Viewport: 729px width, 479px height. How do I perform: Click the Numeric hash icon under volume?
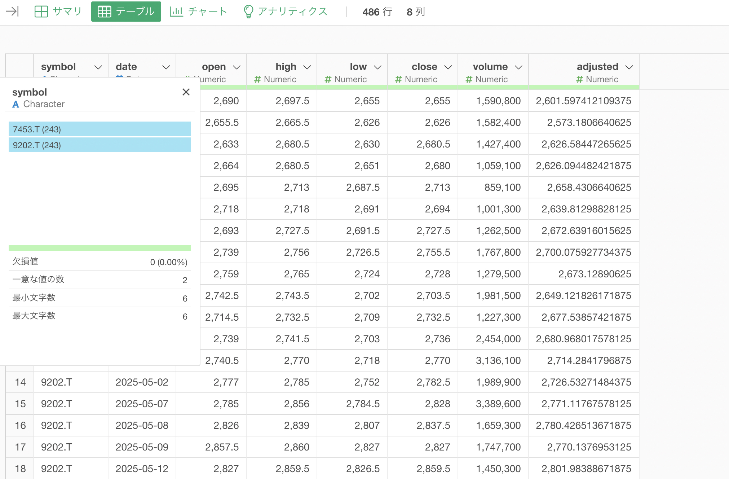(469, 79)
